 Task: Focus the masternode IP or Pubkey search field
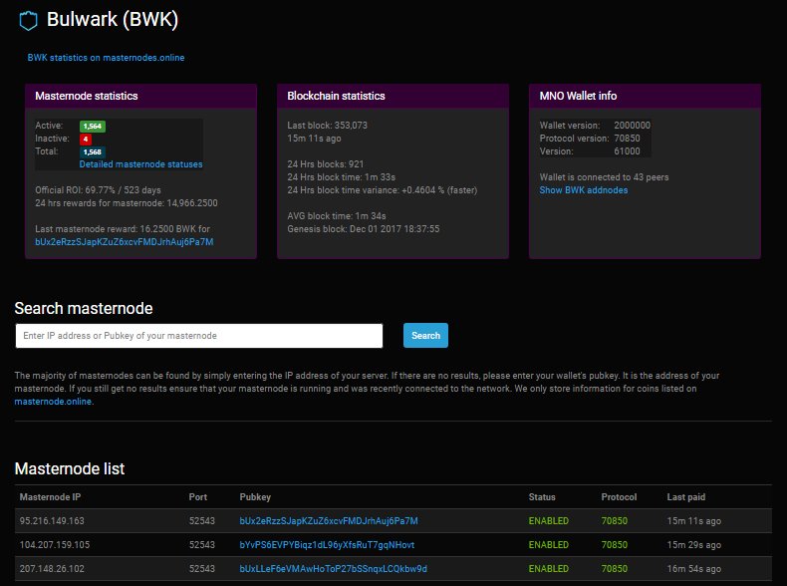(x=199, y=336)
